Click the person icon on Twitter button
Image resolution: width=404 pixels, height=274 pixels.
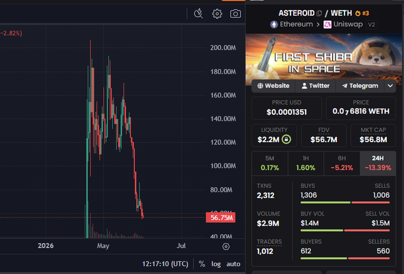[304, 86]
